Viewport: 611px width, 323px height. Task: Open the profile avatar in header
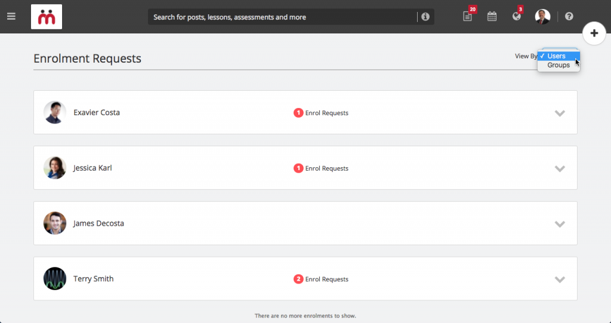pos(542,16)
